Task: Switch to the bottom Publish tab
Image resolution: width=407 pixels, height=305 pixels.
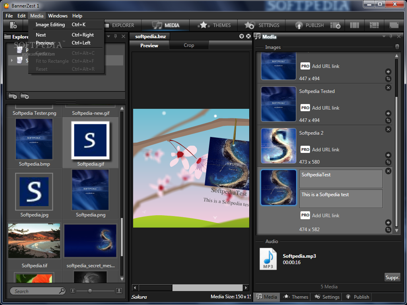Action: point(357,297)
